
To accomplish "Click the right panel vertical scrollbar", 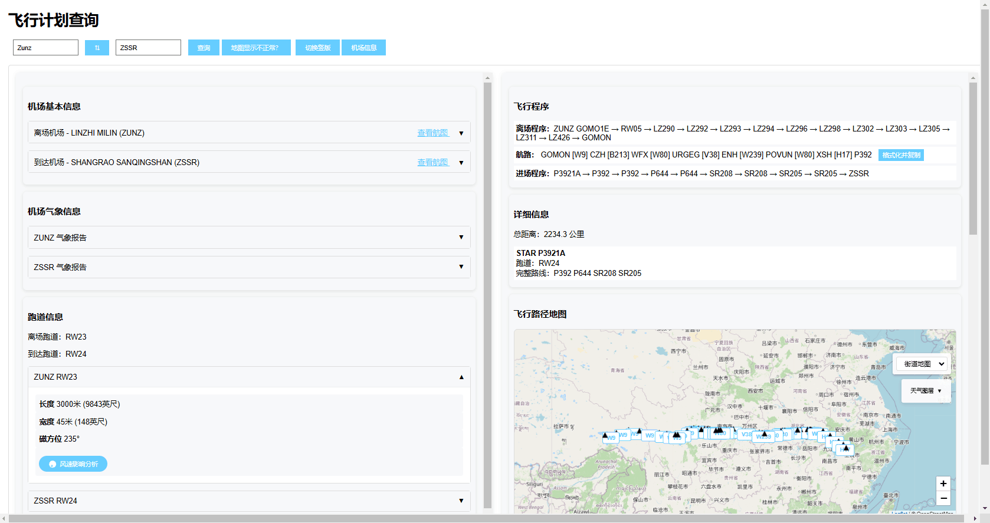I will 973,159.
